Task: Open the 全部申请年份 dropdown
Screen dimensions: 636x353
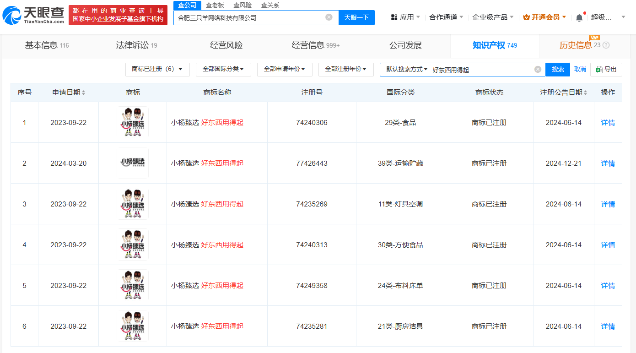Action: (x=284, y=69)
